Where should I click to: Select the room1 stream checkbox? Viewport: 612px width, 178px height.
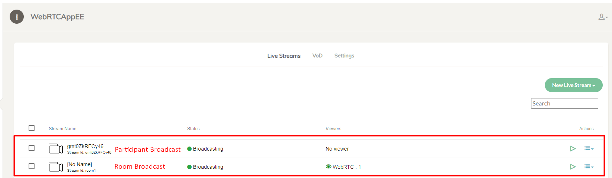[32, 166]
